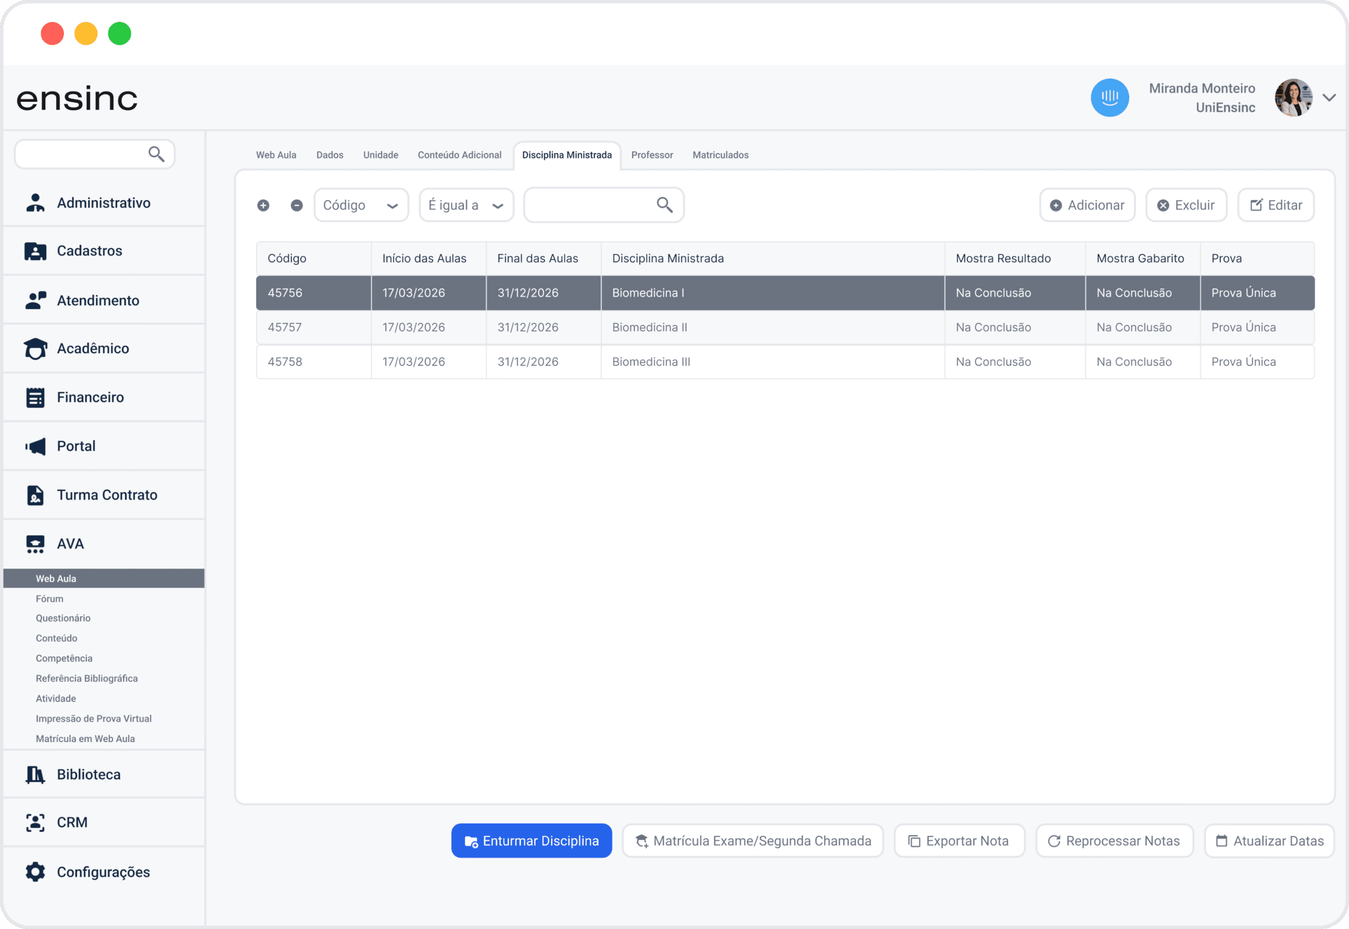Click the Final das Aulas column header
This screenshot has height=929, width=1349.
click(x=543, y=258)
